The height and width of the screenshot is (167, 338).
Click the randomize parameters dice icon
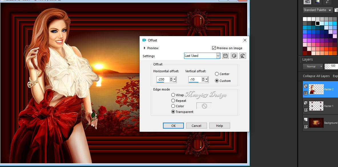[x=234, y=56]
